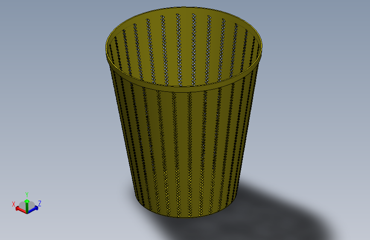Click the XYZ orientation triad
The width and height of the screenshot is (370, 240).
pyautogui.click(x=27, y=204)
